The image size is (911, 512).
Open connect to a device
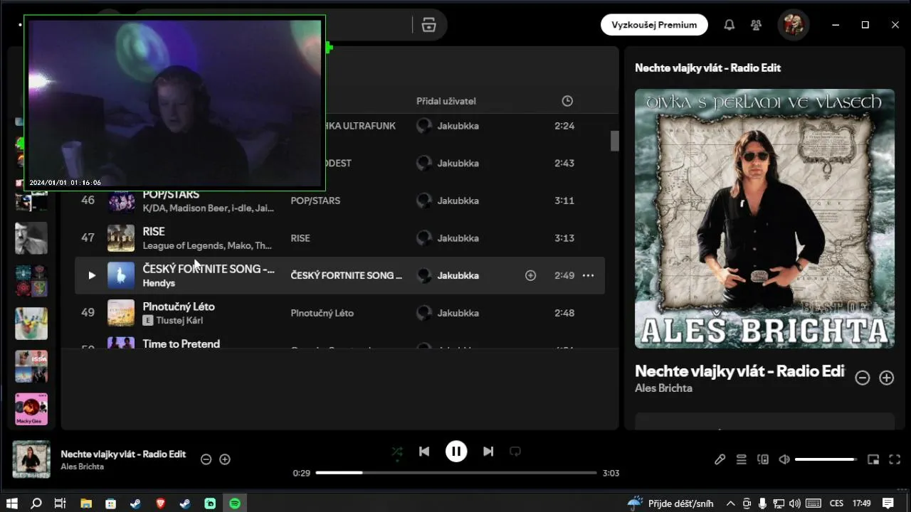click(763, 459)
